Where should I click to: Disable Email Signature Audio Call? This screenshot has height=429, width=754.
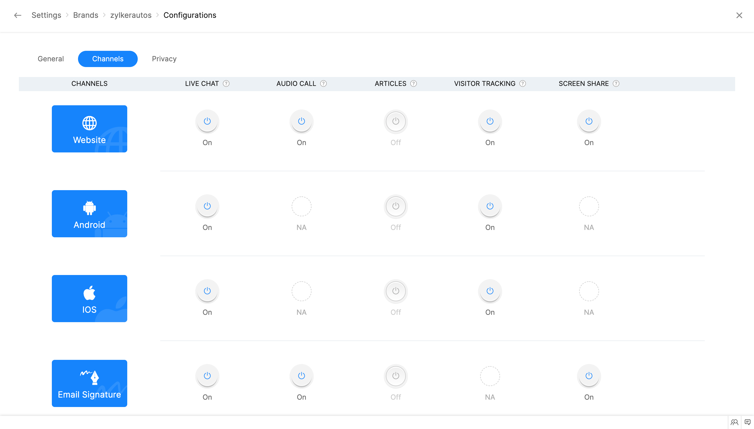301,376
